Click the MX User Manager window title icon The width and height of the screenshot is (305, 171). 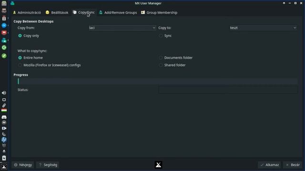(12, 3)
